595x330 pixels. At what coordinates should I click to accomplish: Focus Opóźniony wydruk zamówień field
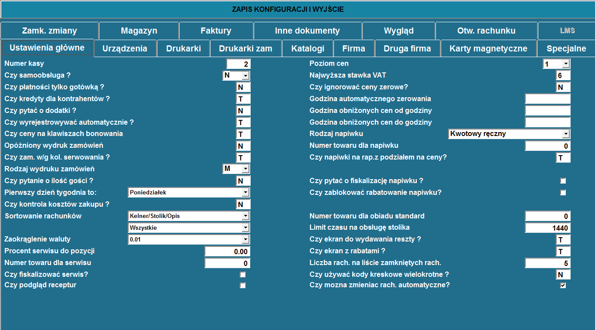(243, 146)
